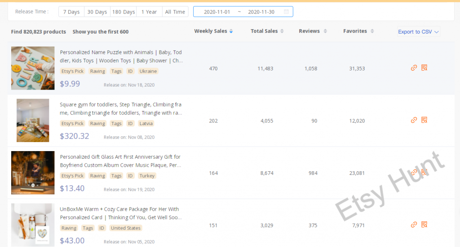
Task: Click the start date field 2020-11-01
Action: click(217, 12)
